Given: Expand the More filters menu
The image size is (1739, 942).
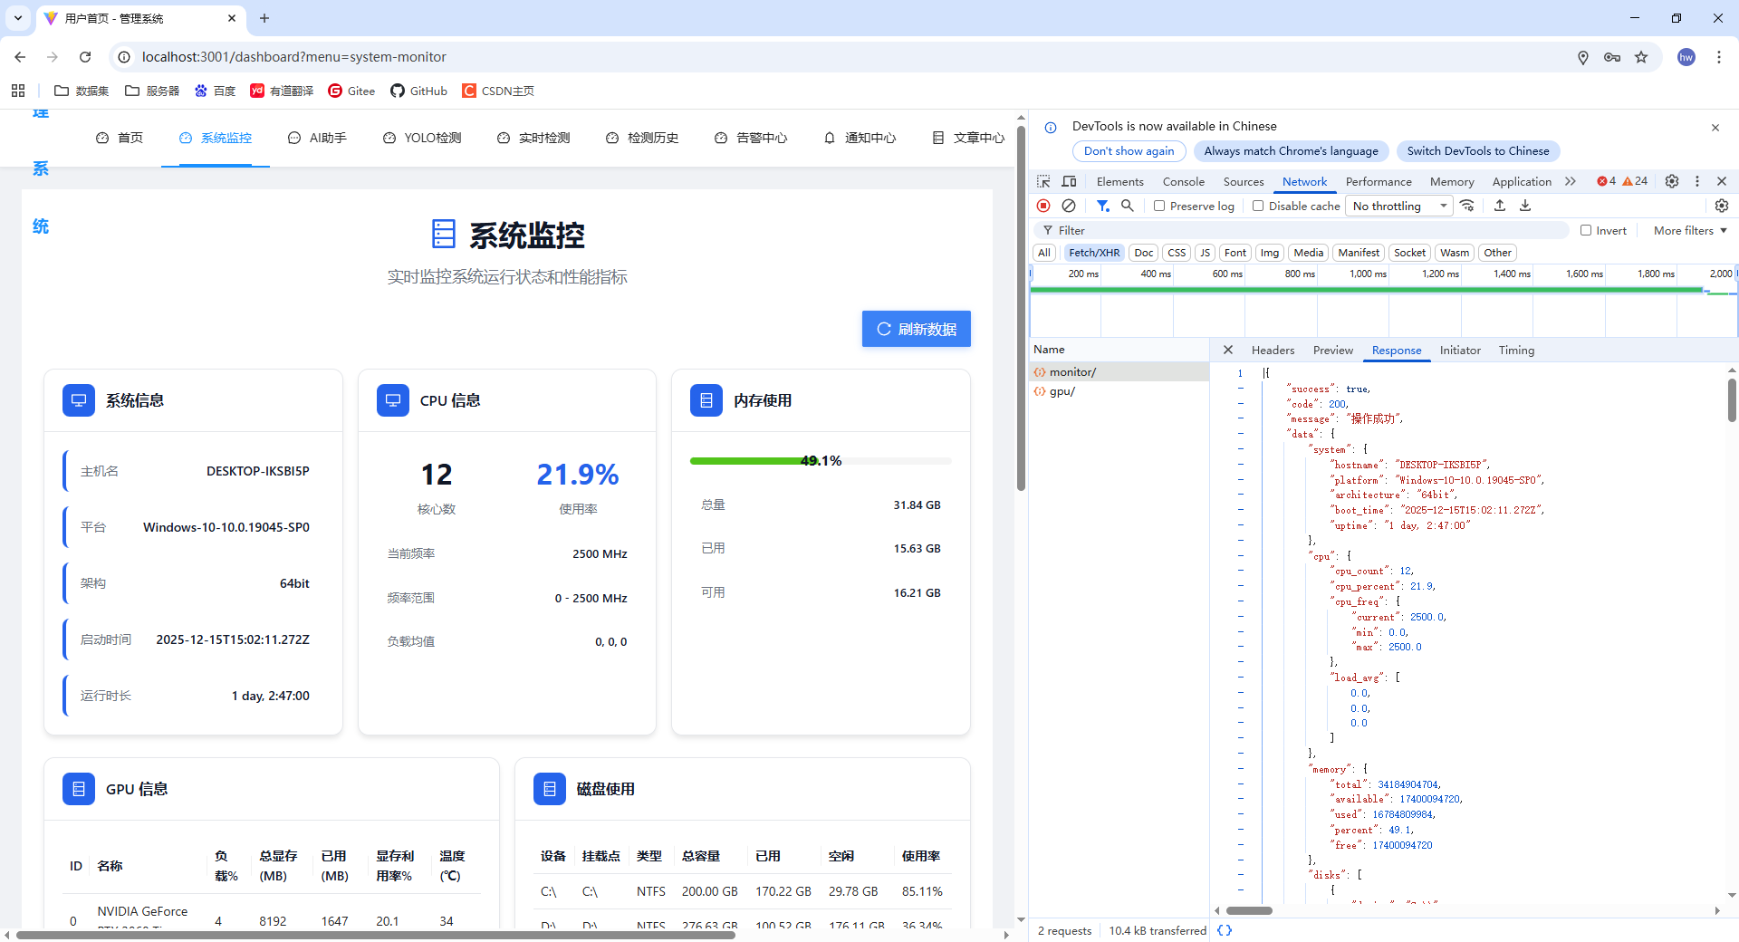Looking at the screenshot, I should 1689,230.
